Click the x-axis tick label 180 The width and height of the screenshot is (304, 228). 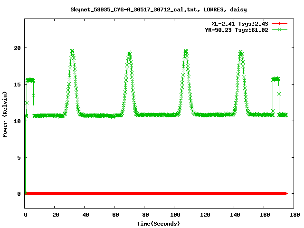point(294,215)
